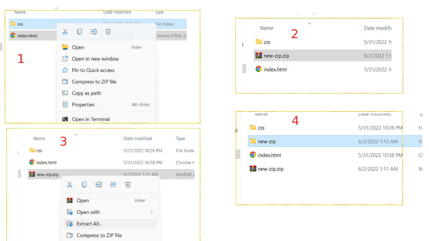Viewport: 429px width, 241px height.
Task: Click Cut icon in panel 3 context menu
Action: point(70,184)
